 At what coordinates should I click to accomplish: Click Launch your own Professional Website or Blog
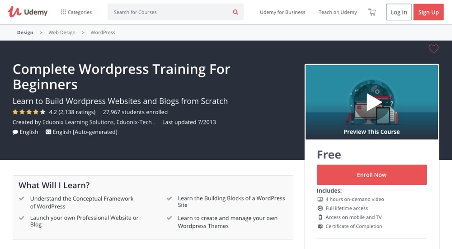click(85, 221)
